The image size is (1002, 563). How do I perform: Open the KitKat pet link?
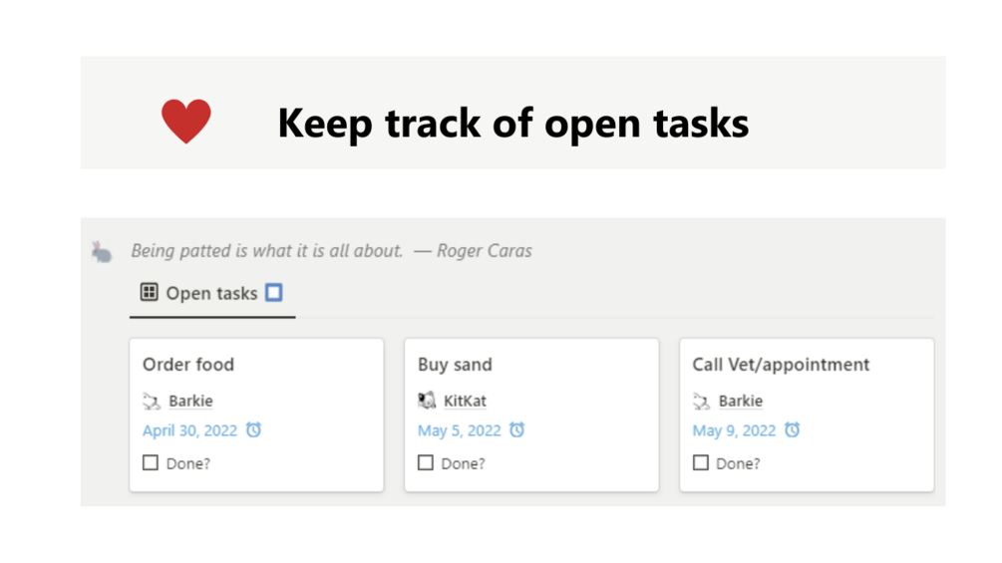(465, 401)
